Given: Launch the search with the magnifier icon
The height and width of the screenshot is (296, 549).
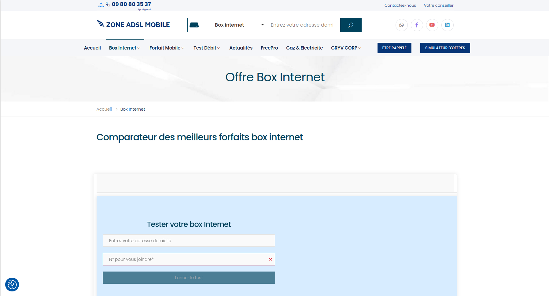Looking at the screenshot, I should pos(351,25).
